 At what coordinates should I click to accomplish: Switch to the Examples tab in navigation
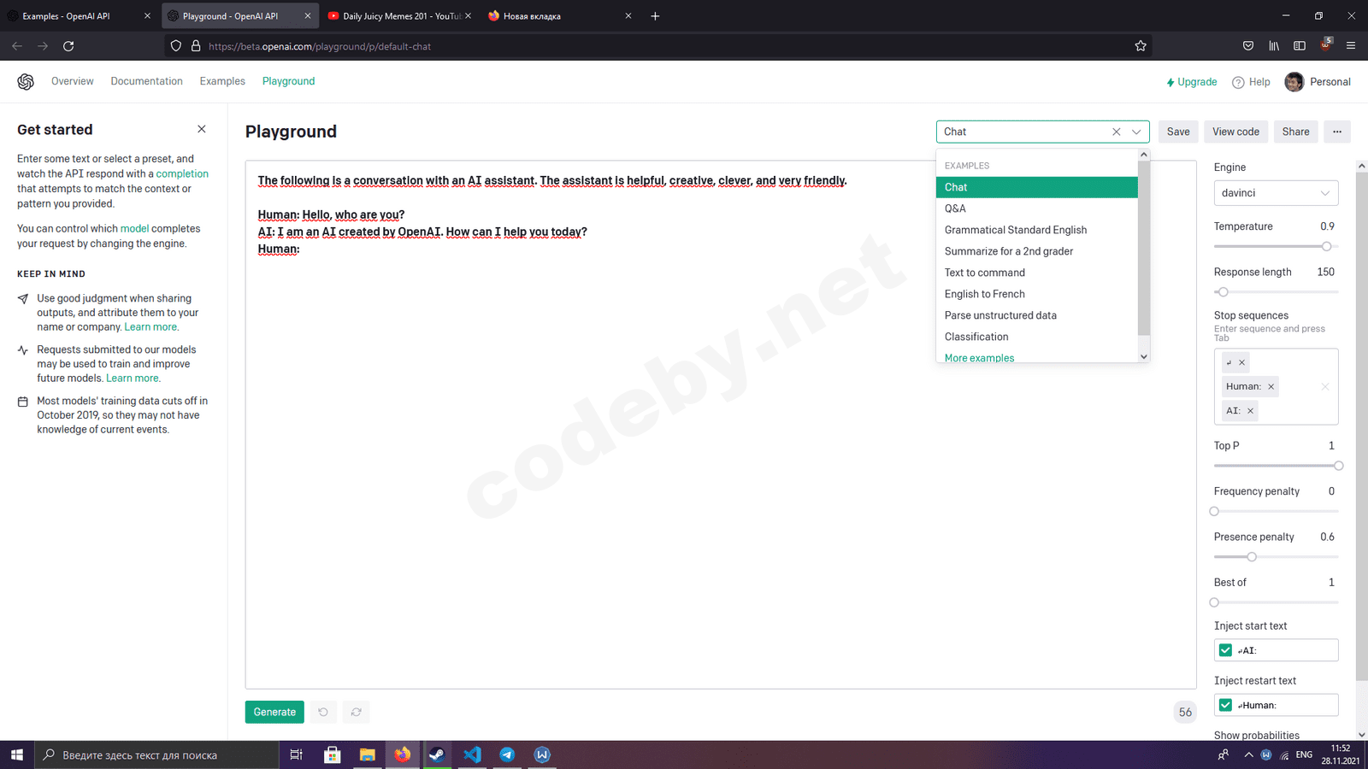point(221,80)
